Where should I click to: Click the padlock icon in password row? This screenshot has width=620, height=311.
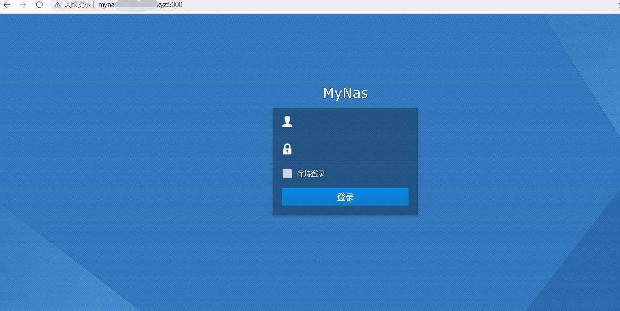tap(287, 149)
